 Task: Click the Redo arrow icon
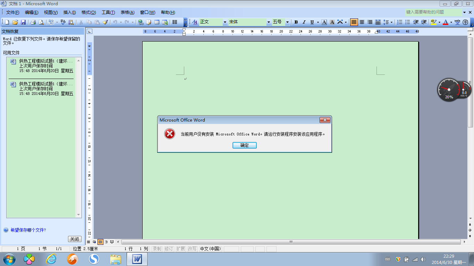(x=127, y=22)
